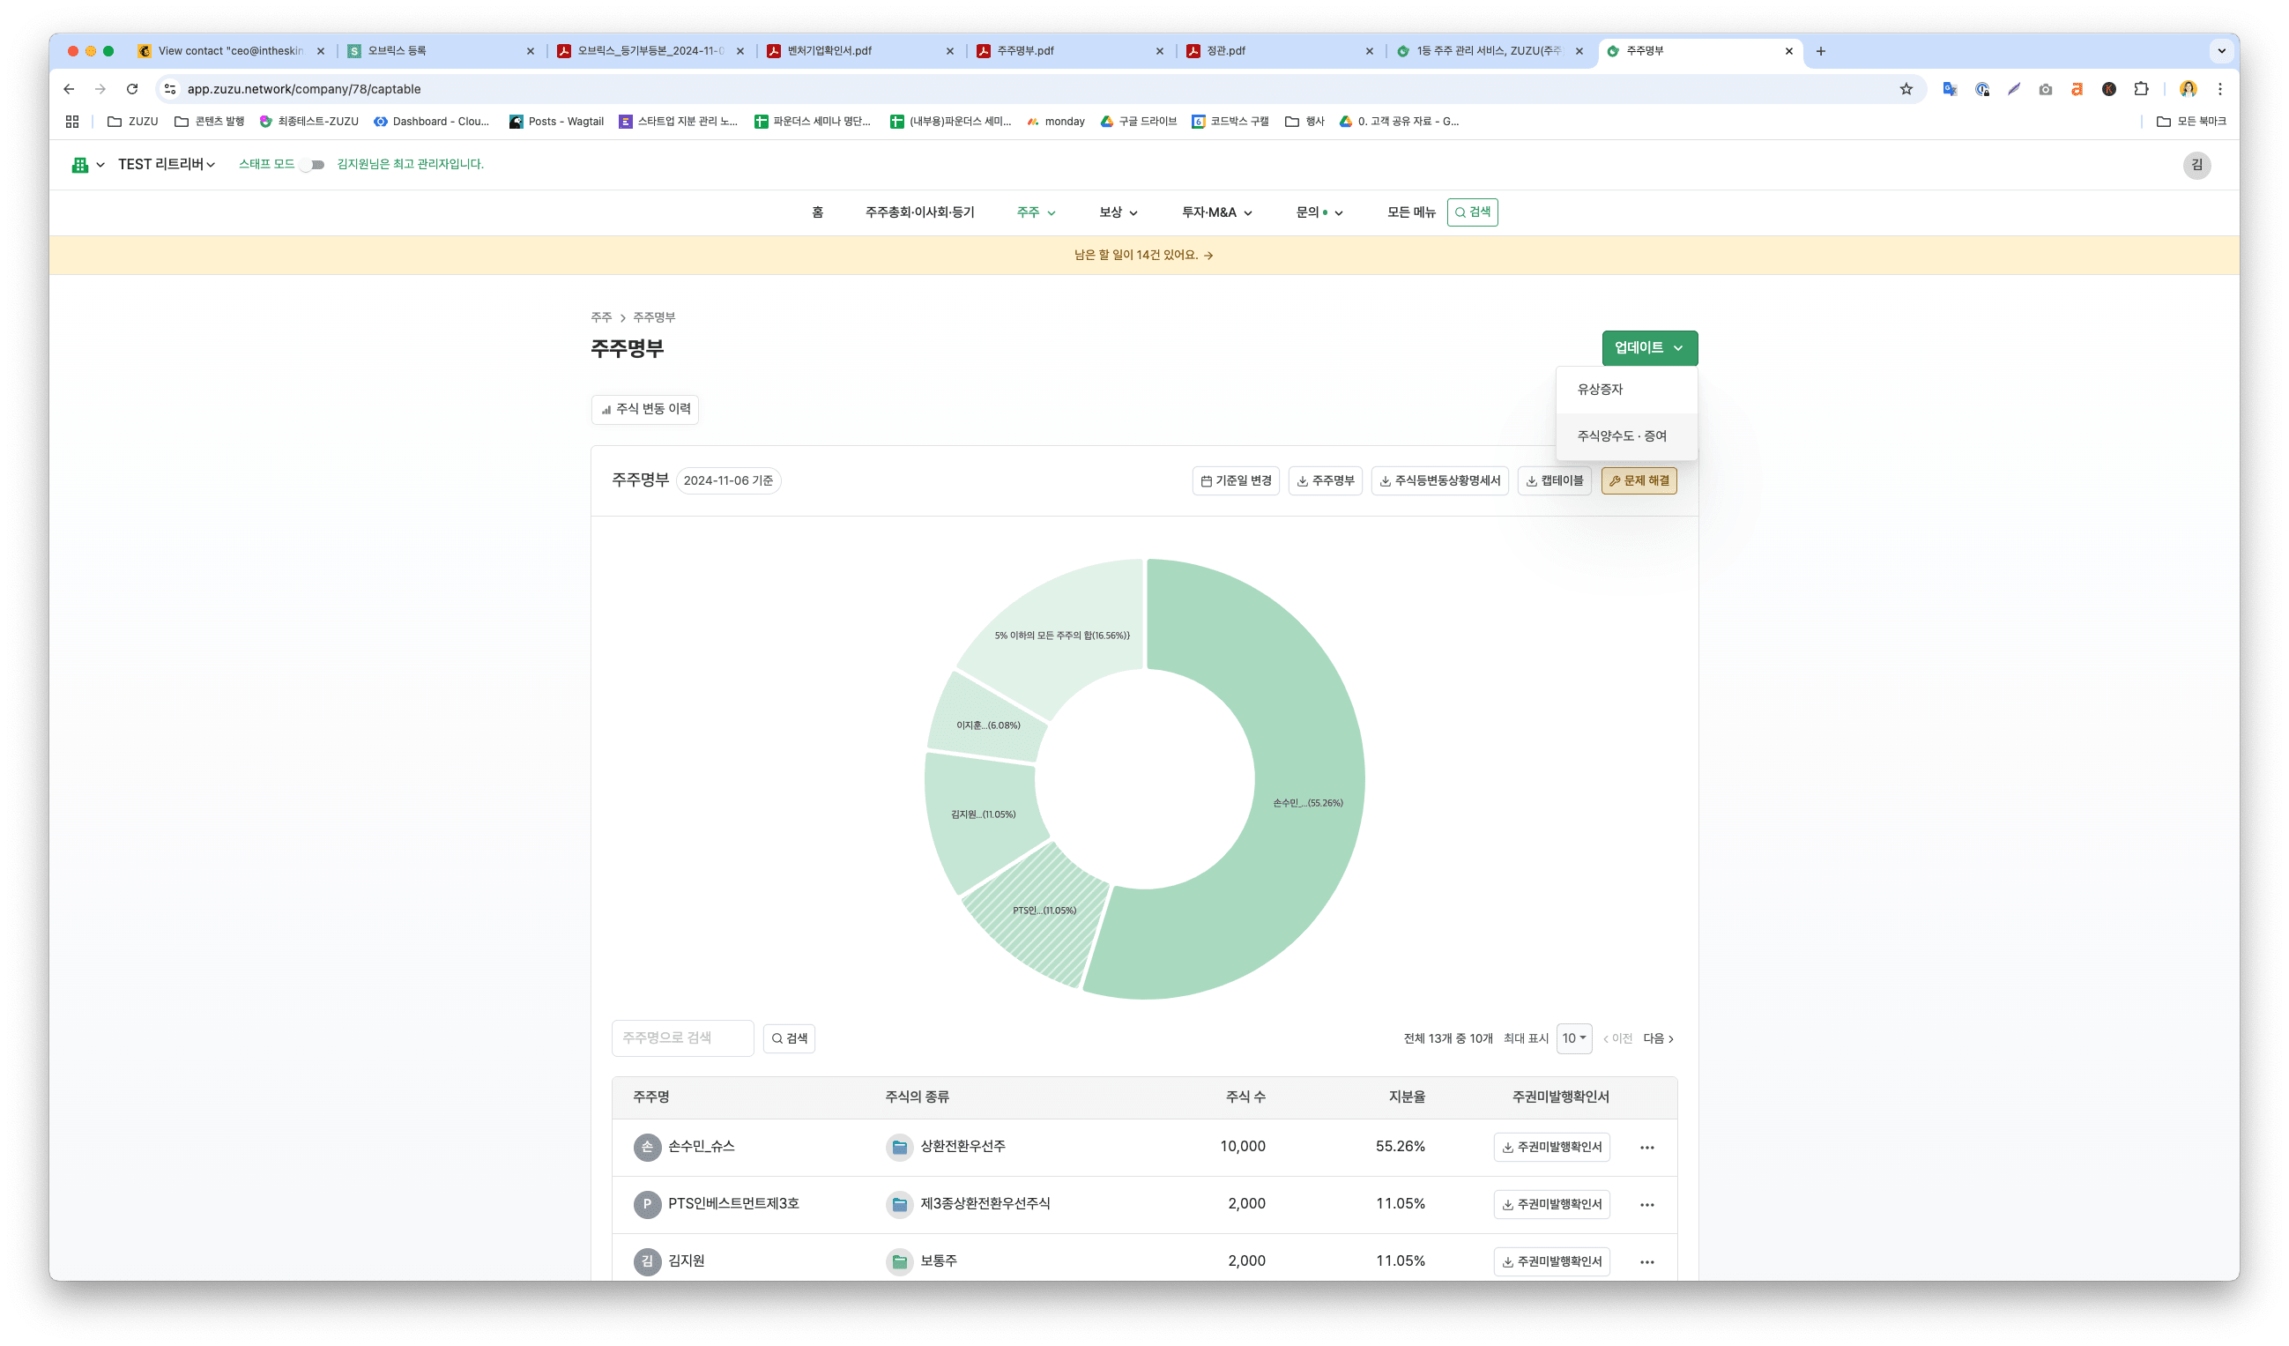Click the 문제 해결 wrench icon

tap(1614, 480)
